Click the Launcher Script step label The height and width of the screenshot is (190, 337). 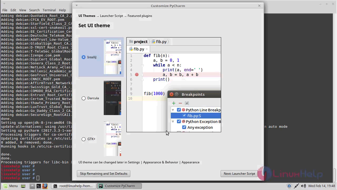pos(111,16)
